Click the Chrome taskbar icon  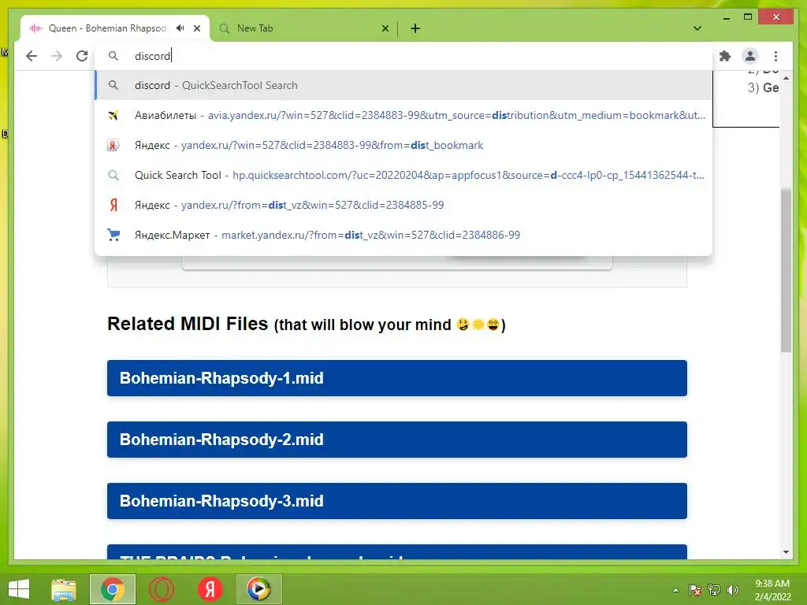(112, 589)
